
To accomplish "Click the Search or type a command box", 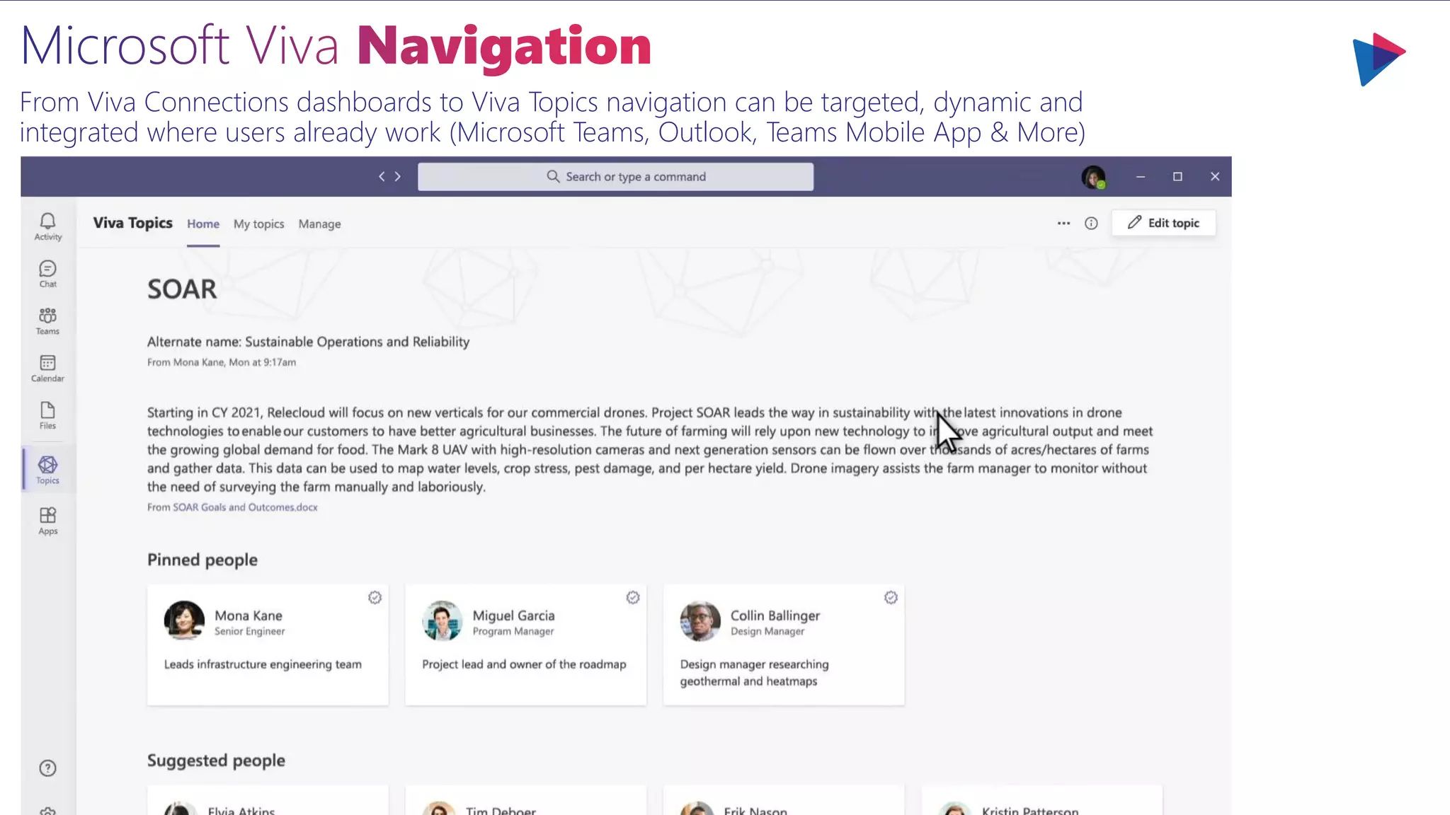I will tap(615, 177).
